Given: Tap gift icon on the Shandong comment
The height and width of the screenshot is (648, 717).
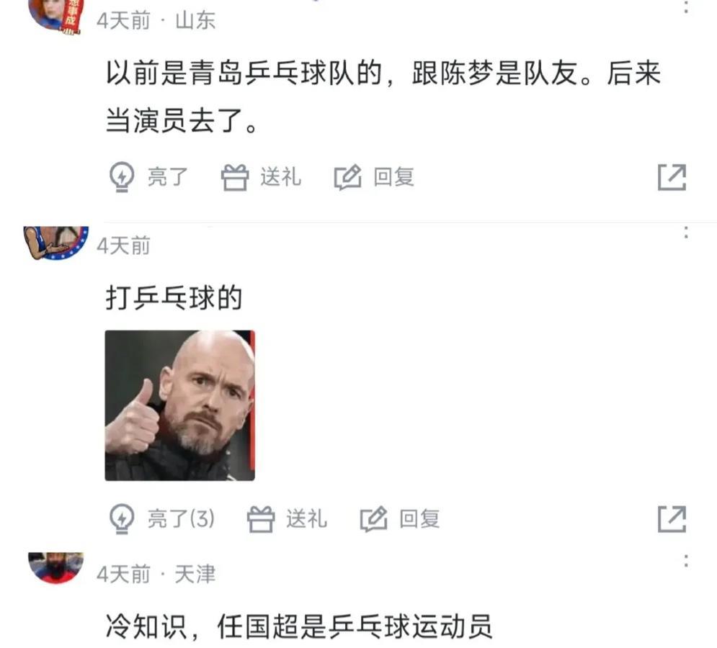Looking at the screenshot, I should (x=235, y=177).
